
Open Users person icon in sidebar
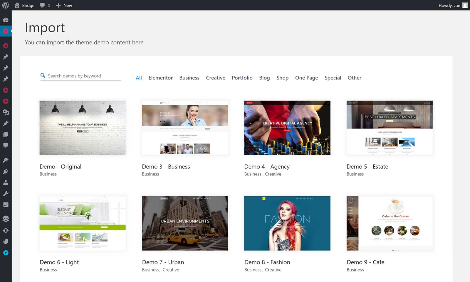tap(6, 183)
